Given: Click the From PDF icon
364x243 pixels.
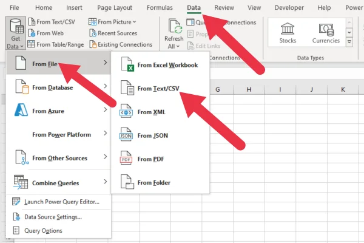Looking at the screenshot, I should [x=126, y=158].
